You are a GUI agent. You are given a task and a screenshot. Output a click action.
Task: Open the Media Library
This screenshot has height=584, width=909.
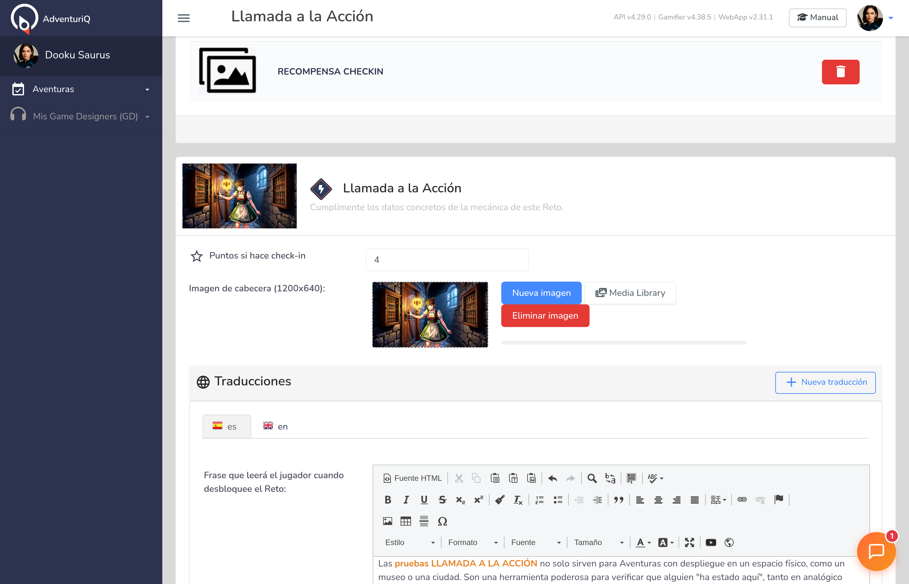coord(630,293)
